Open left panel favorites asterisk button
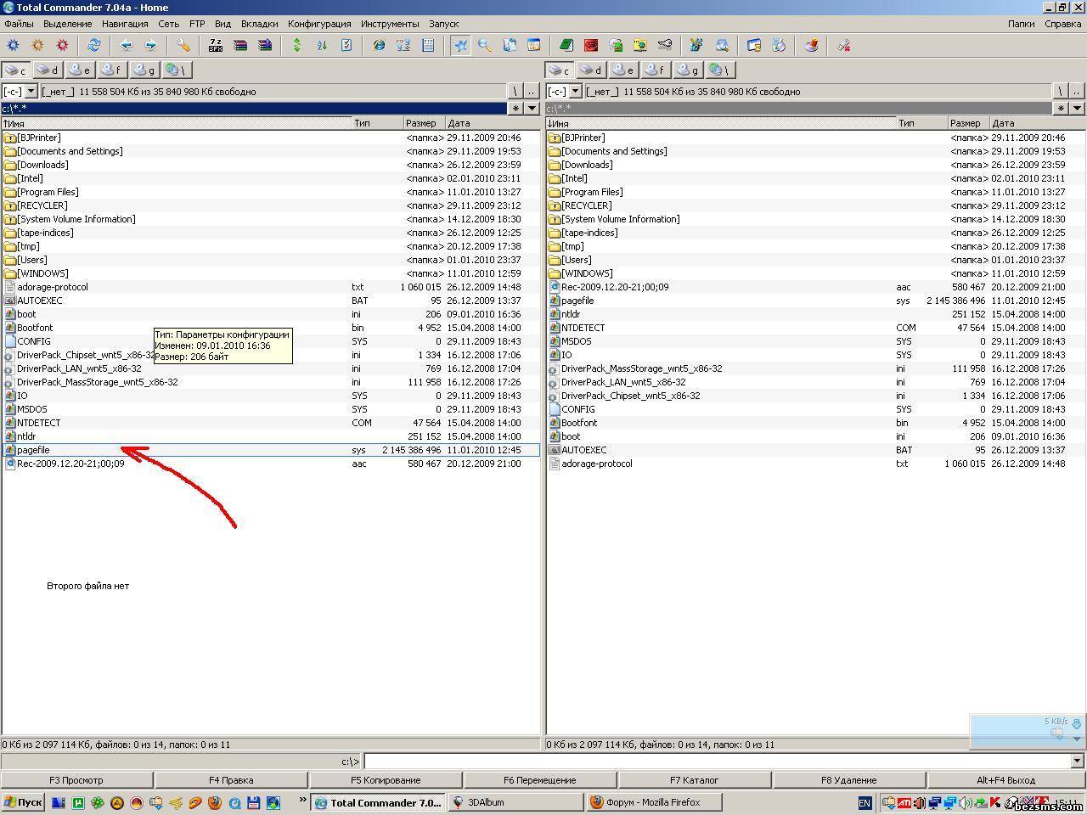The image size is (1087, 815). (515, 108)
